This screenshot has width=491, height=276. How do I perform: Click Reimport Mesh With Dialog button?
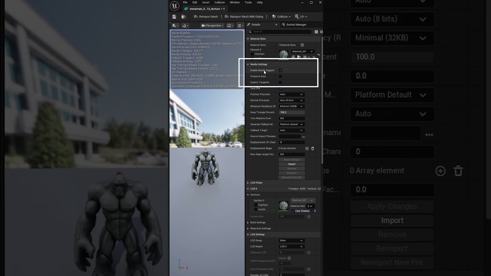pos(244,17)
